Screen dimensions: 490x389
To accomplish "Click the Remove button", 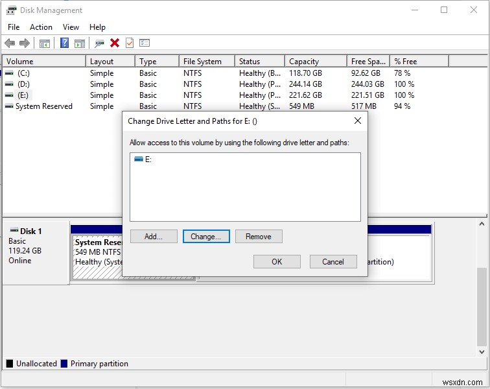I will 259,237.
